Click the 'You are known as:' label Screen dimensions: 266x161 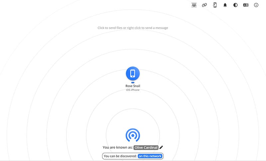coord(118,147)
